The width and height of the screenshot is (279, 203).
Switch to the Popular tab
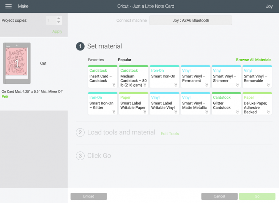[125, 60]
